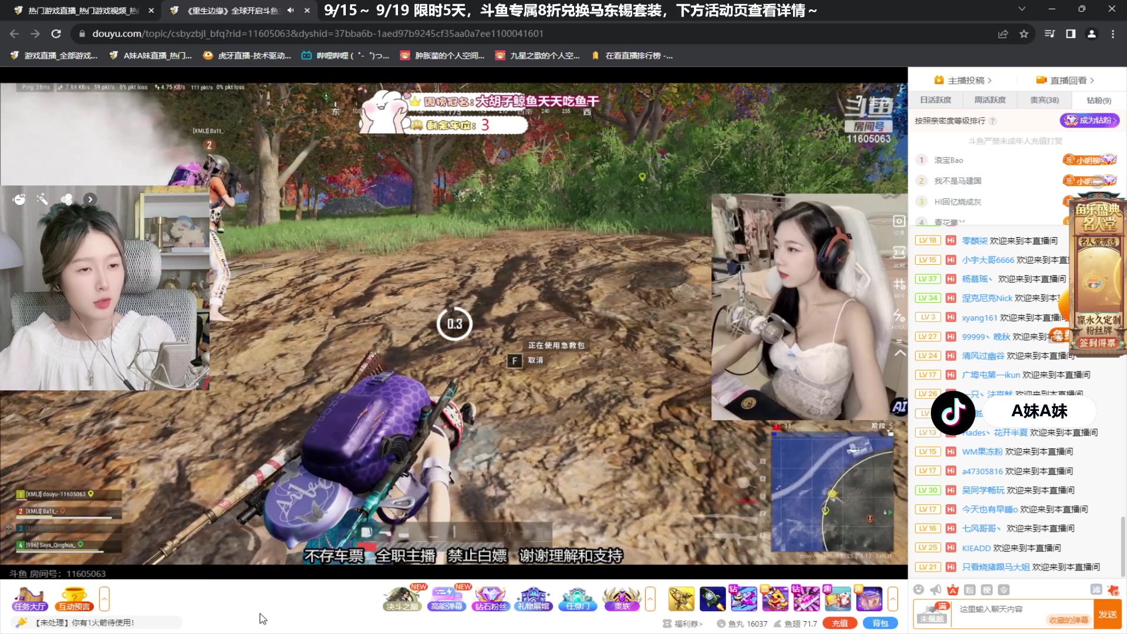Click the red crown A icon

click(x=953, y=589)
